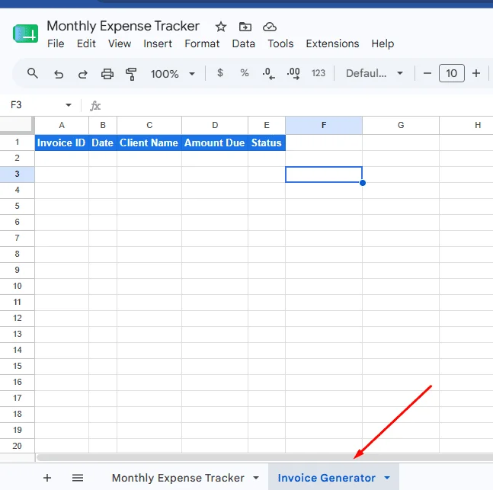Select the Date header cell
The width and height of the screenshot is (493, 490).
(103, 143)
